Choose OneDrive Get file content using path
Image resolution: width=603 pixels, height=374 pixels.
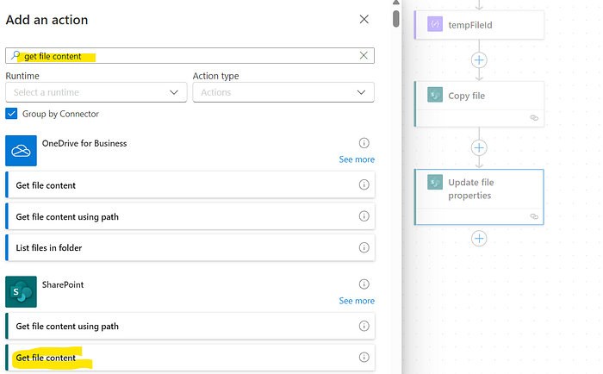click(190, 216)
